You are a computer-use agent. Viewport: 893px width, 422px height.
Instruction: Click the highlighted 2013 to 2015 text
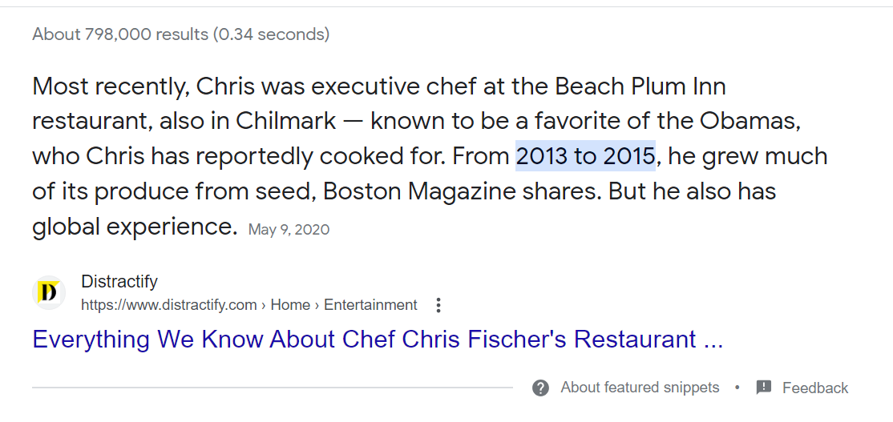coord(585,156)
